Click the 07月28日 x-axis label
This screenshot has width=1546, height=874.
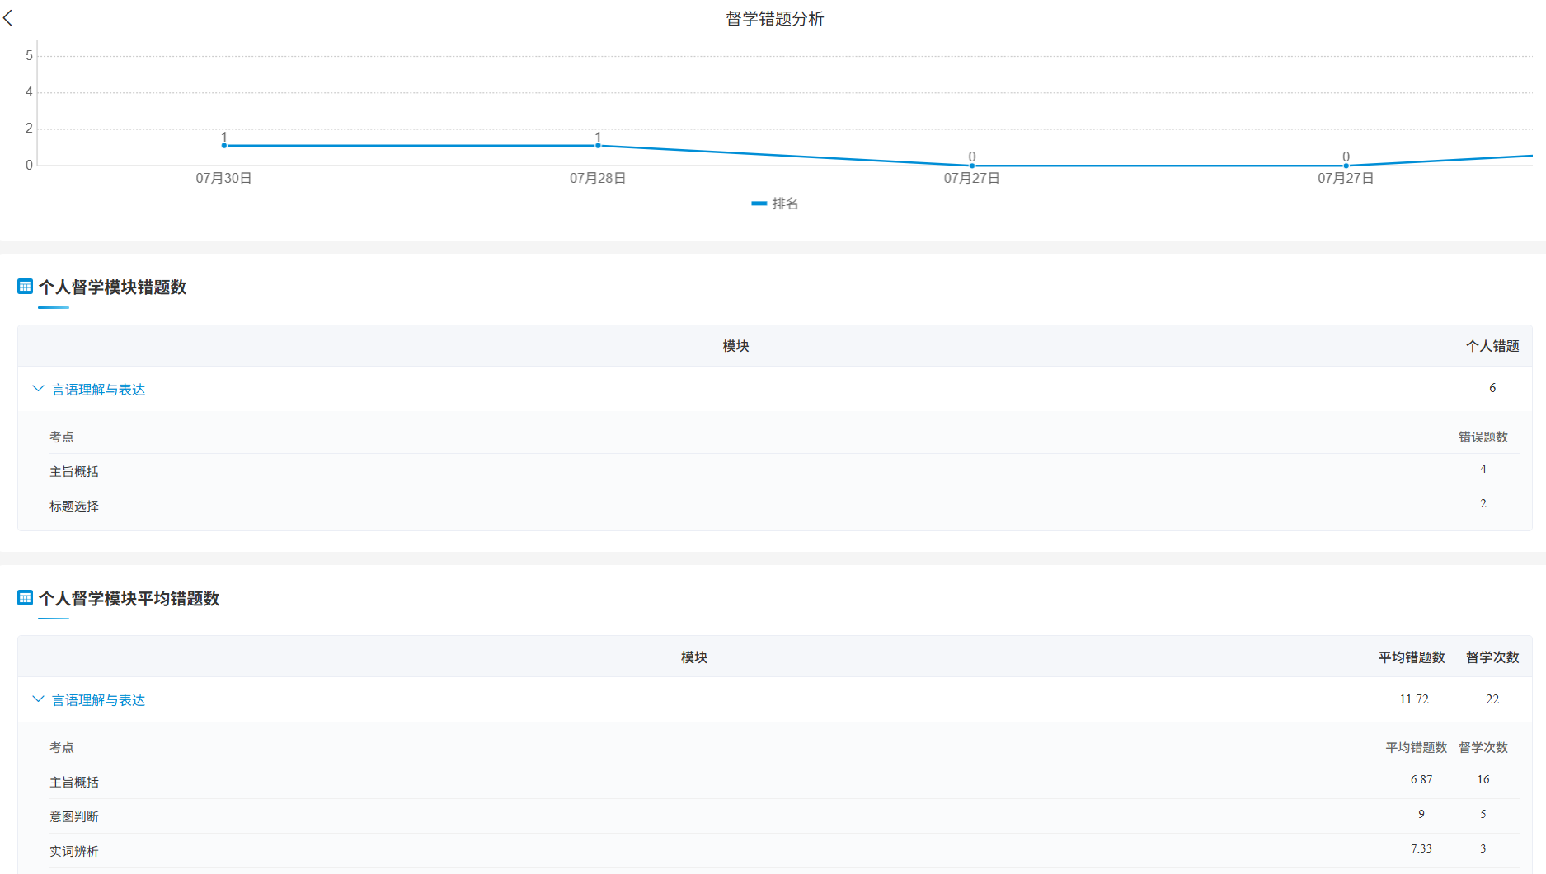point(598,178)
